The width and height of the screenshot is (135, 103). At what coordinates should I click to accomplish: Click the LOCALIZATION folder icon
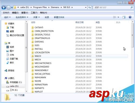pyautogui.click(x=33, y=52)
